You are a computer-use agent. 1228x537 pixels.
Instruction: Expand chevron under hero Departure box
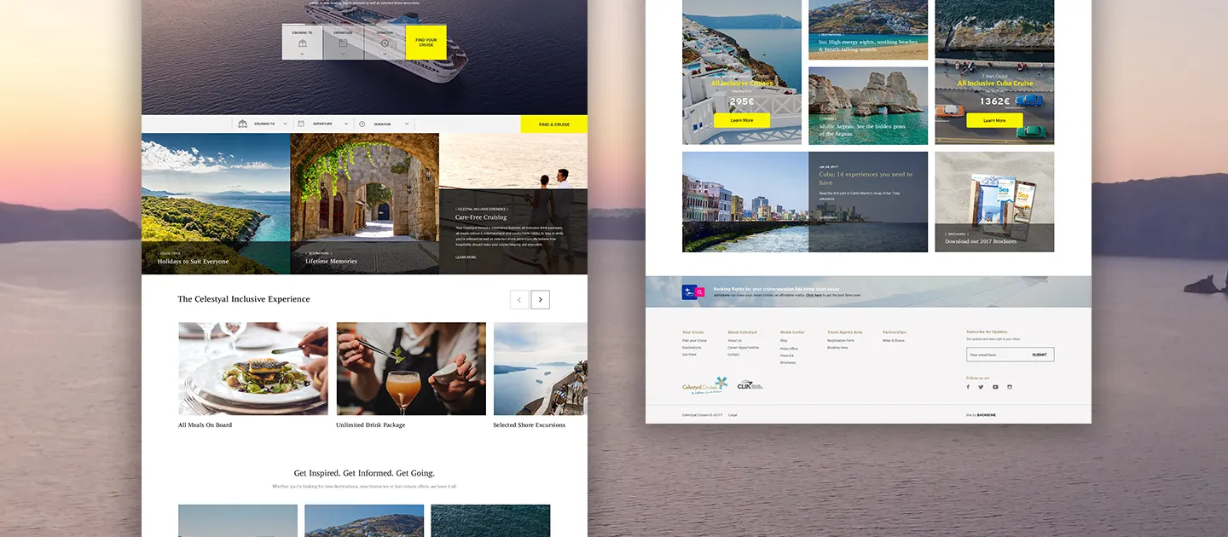[x=343, y=54]
